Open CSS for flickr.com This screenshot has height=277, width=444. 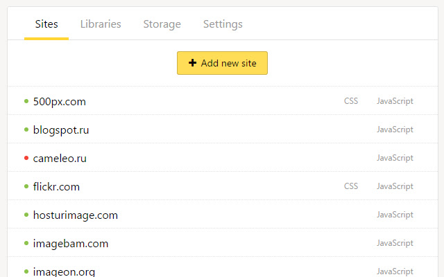[x=351, y=186]
